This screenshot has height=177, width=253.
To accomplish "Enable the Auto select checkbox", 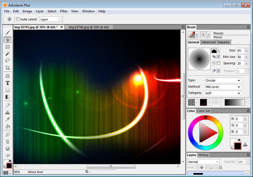I will pos(18,19).
